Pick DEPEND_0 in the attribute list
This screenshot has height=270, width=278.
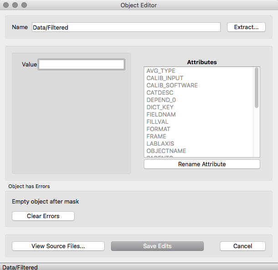tap(161, 100)
